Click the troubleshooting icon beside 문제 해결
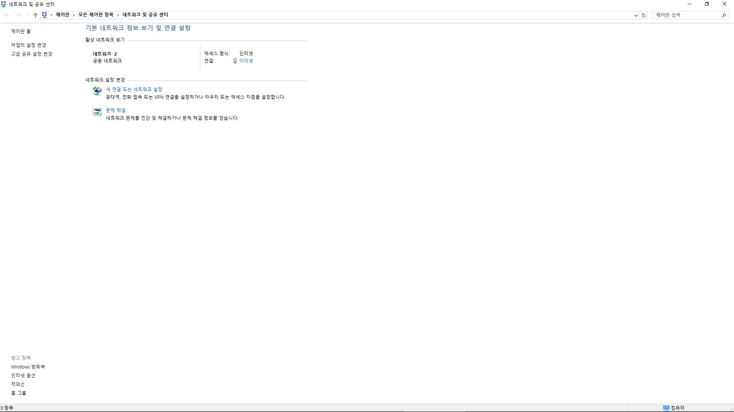Screen dimensions: 734x412 pos(97,112)
